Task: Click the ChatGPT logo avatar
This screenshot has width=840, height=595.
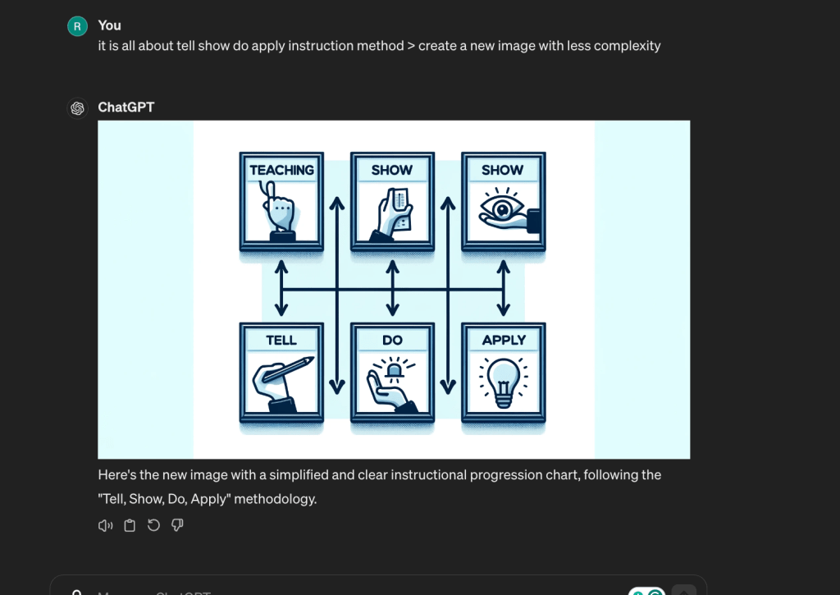Action: pos(78,108)
